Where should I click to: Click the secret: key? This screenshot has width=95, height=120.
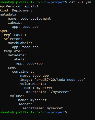click(25, 104)
